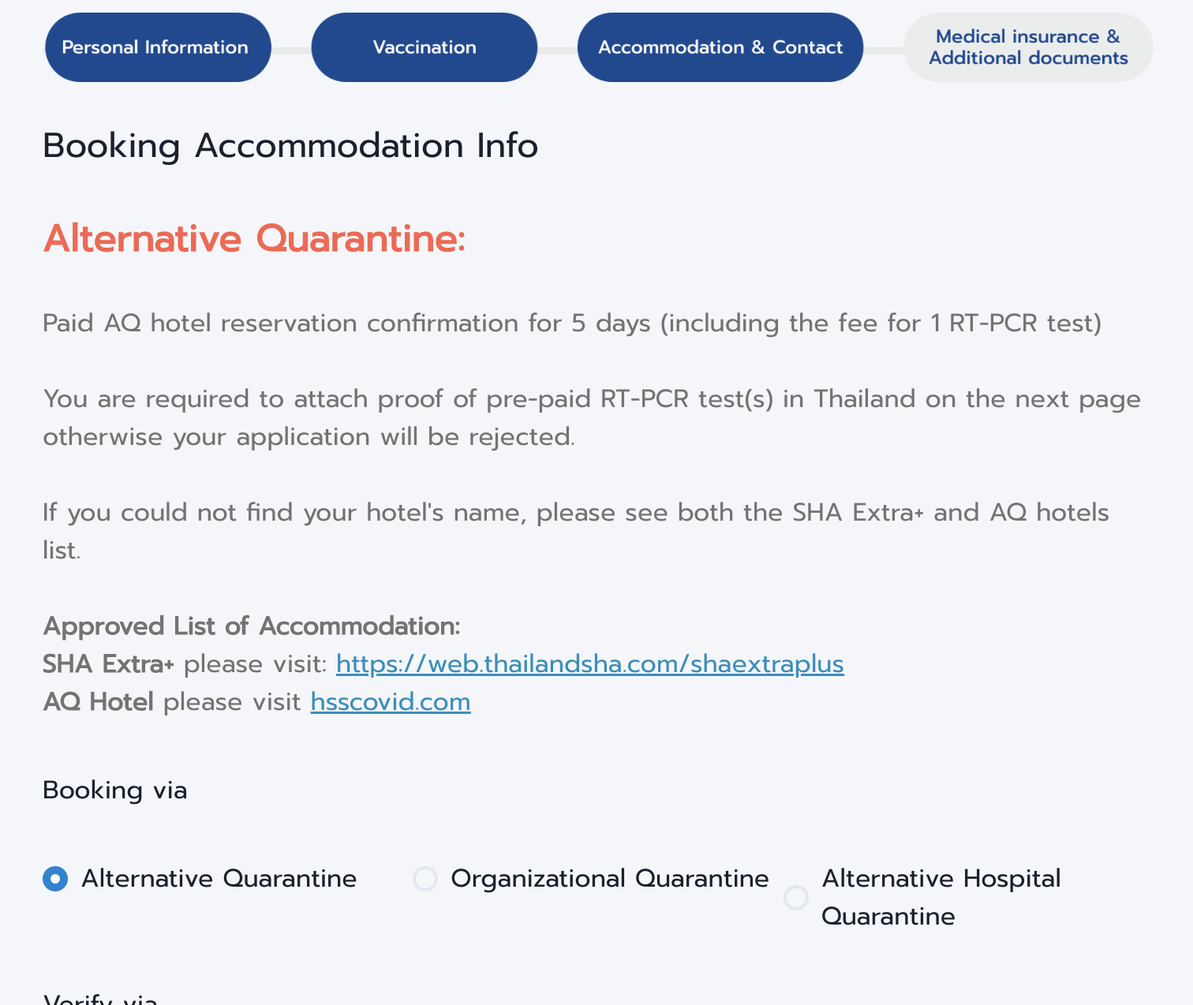Click the pre-paid RT-PCR test proof notice

(592, 418)
